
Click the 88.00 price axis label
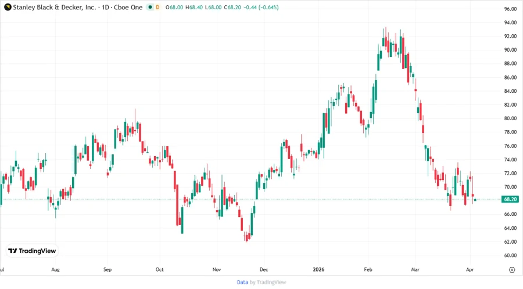click(510, 64)
